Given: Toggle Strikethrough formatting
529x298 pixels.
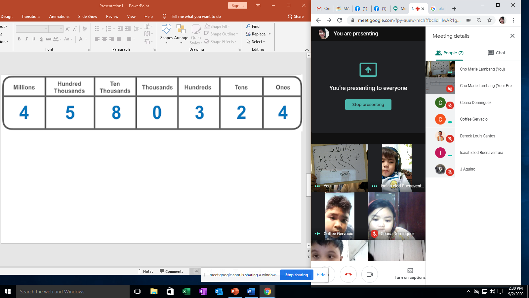Looking at the screenshot, I should click(49, 39).
